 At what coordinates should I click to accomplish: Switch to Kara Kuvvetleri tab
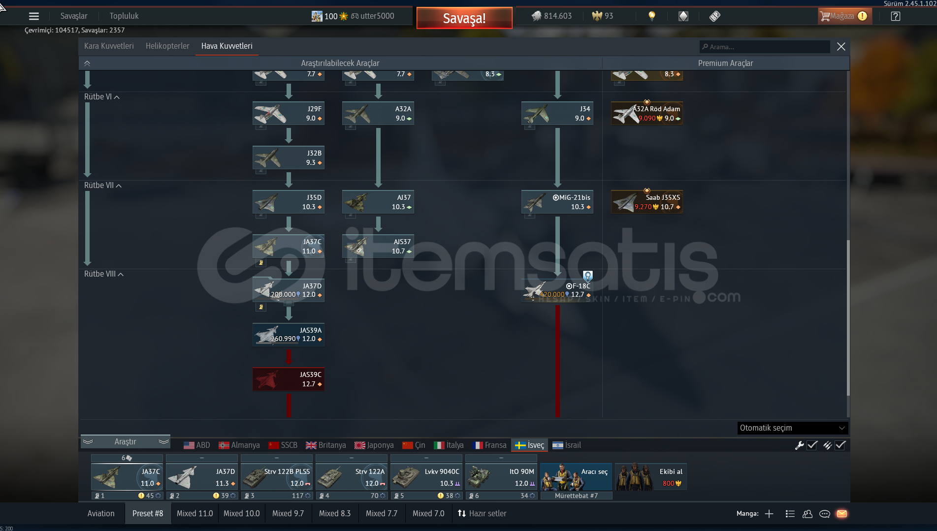tap(109, 46)
